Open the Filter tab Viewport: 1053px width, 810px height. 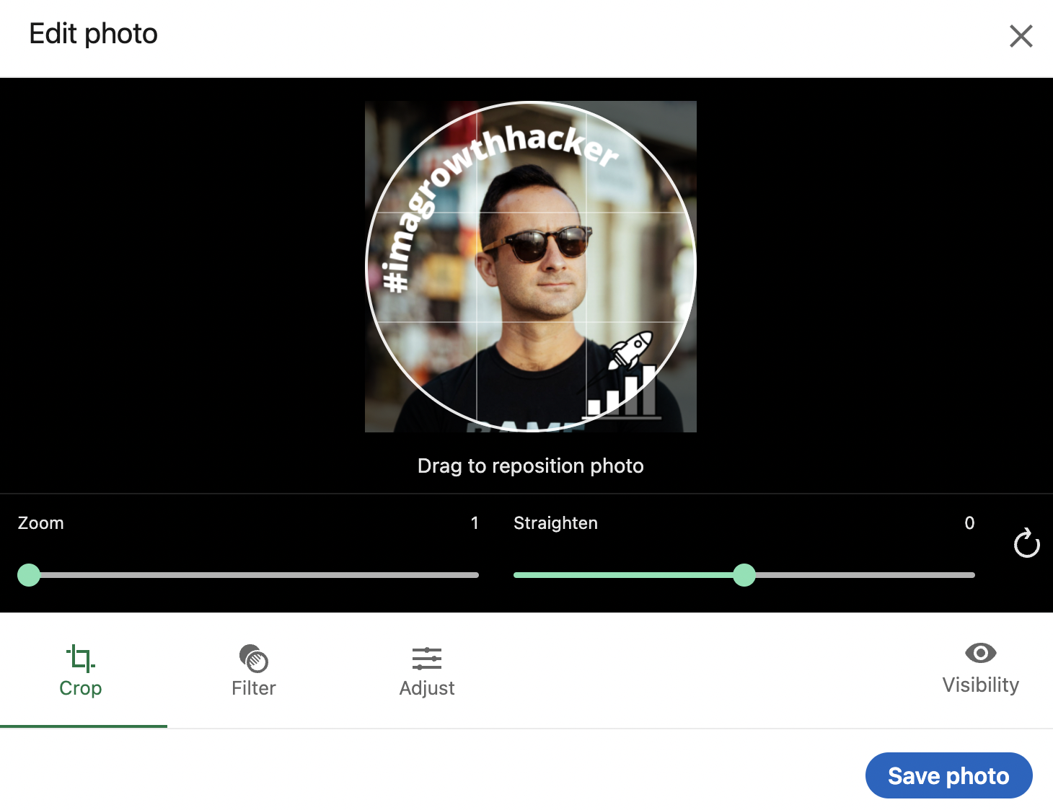[x=254, y=671]
